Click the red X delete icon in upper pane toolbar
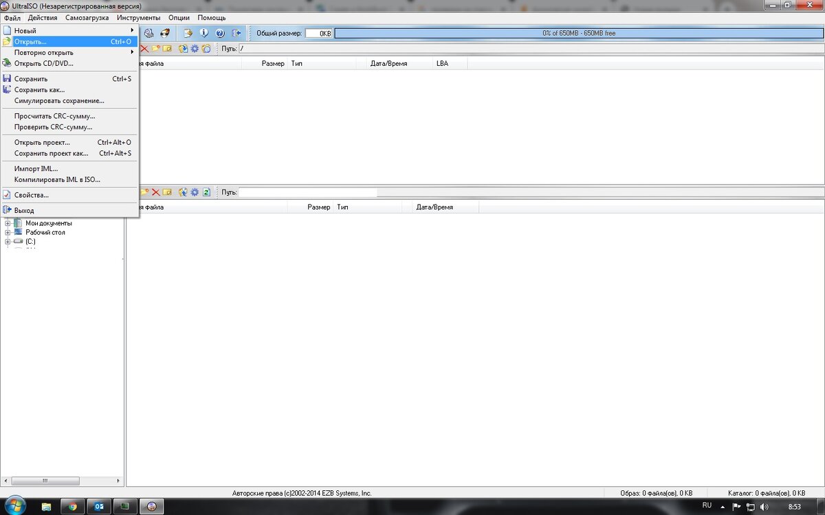Image resolution: width=825 pixels, height=515 pixels. pyautogui.click(x=144, y=49)
